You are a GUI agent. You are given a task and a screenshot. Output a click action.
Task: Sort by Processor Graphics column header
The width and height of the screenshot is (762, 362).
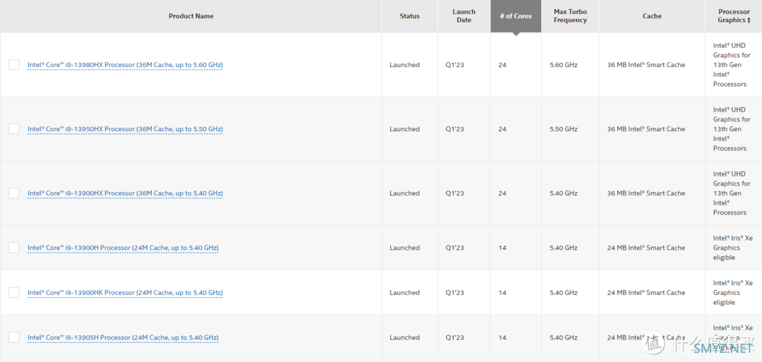pyautogui.click(x=734, y=16)
